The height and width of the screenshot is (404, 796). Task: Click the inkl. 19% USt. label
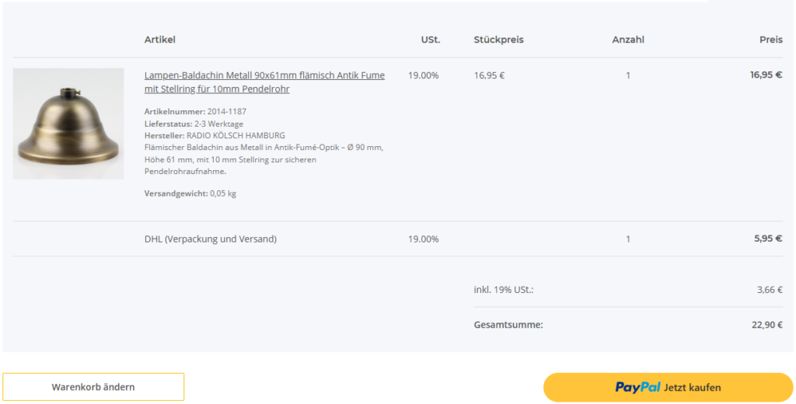(504, 290)
